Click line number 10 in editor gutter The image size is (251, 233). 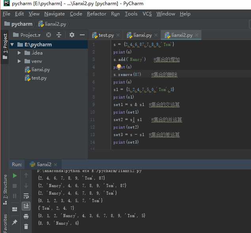click(92, 112)
